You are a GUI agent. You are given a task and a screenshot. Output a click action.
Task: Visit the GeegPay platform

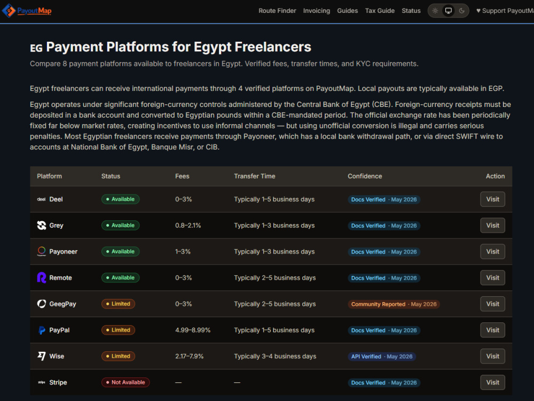[492, 304]
